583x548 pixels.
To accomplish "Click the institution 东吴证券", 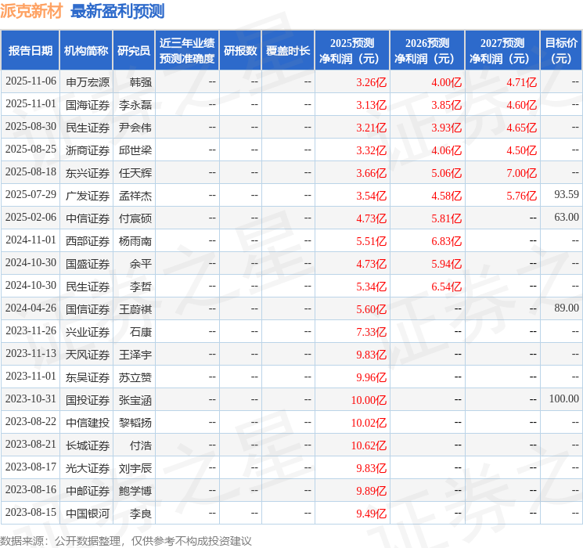I will tap(88, 377).
